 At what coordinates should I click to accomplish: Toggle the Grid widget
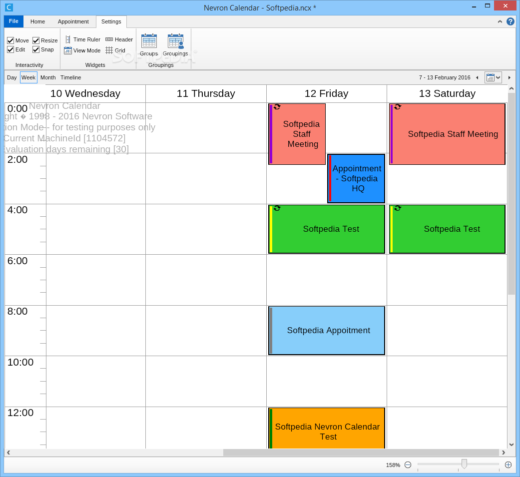point(115,50)
